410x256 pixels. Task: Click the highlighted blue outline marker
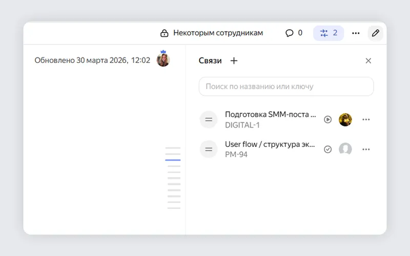click(173, 160)
